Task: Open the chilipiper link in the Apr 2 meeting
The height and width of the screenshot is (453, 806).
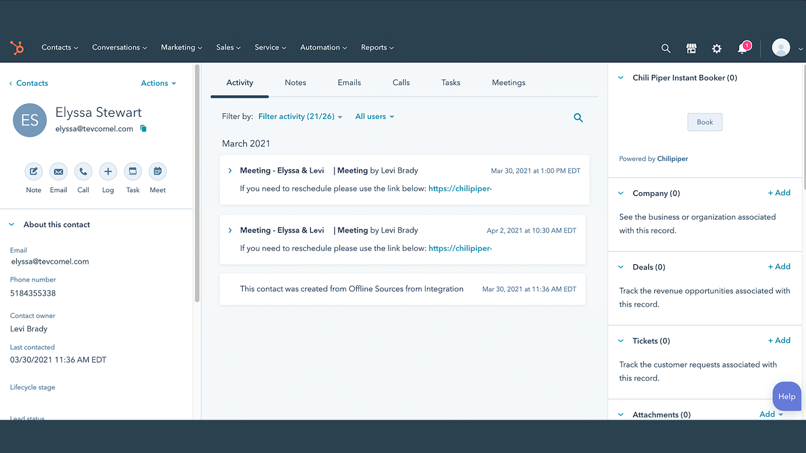Action: point(460,248)
